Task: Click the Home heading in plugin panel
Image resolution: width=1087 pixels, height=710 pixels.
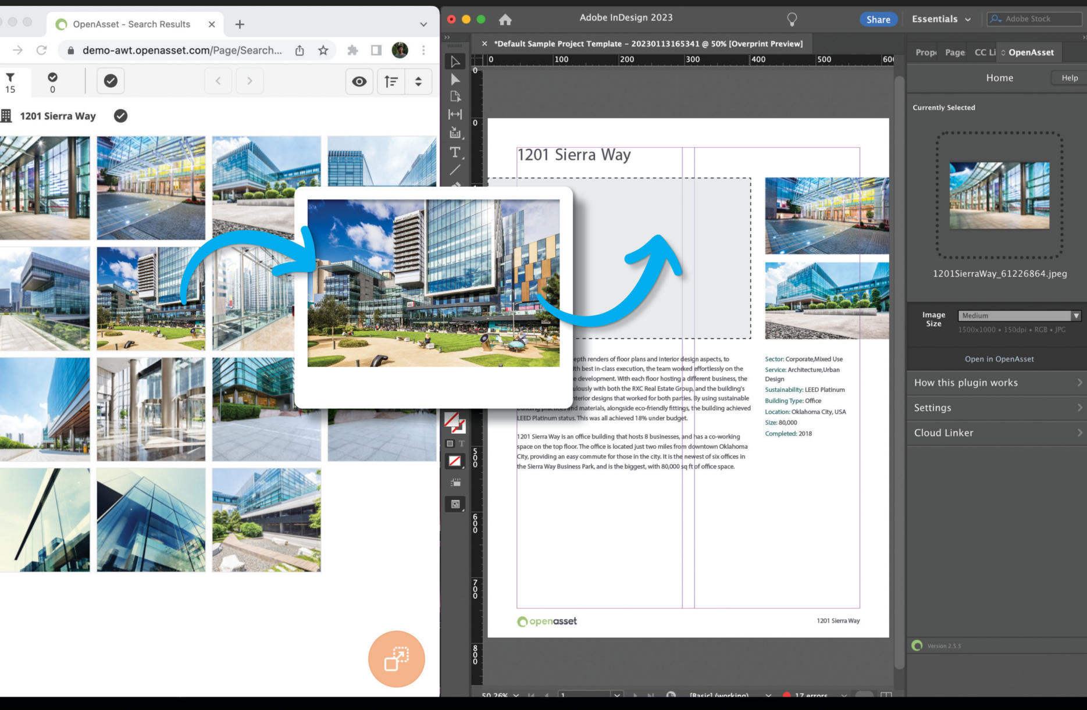Action: click(x=999, y=78)
